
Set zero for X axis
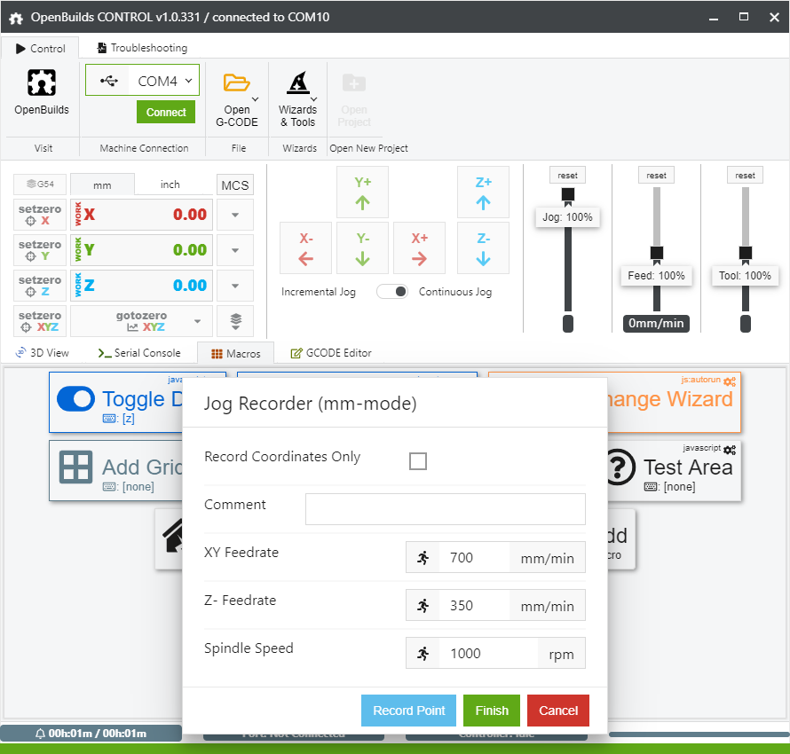coord(40,215)
